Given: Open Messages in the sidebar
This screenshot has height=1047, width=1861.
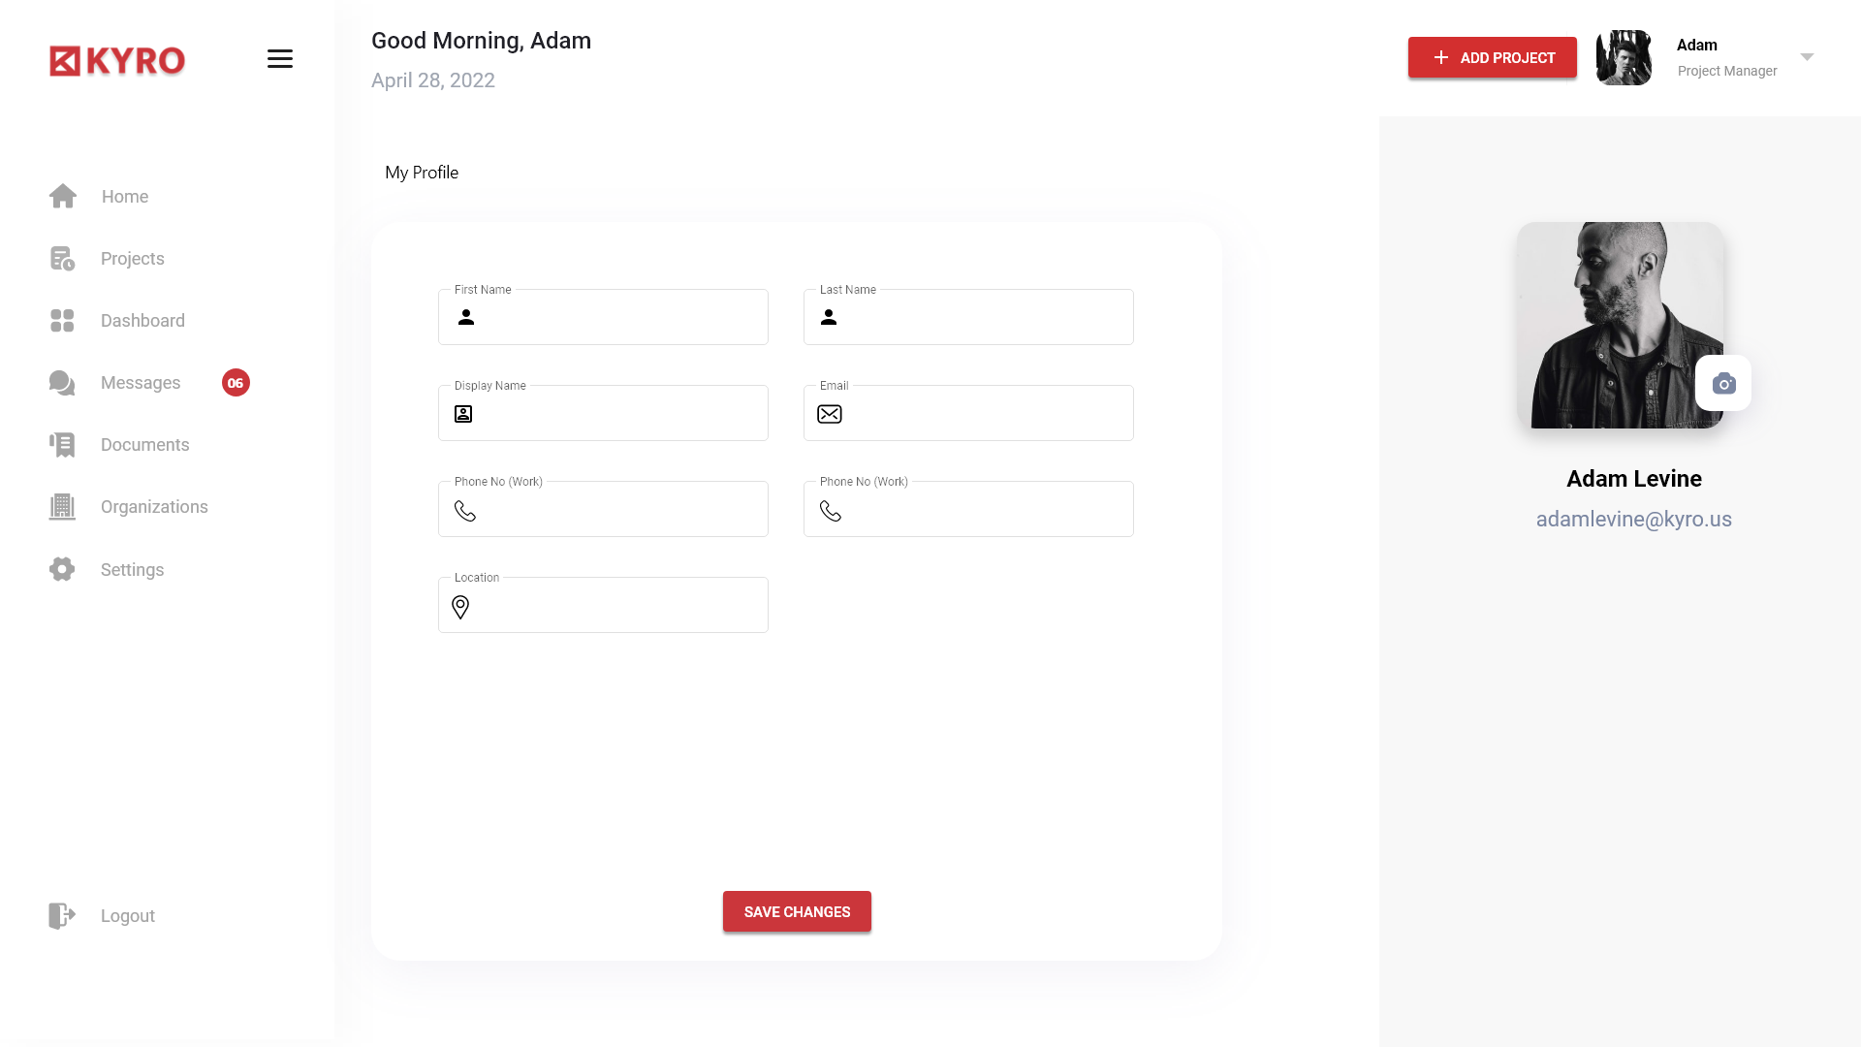Looking at the screenshot, I should coord(141,383).
